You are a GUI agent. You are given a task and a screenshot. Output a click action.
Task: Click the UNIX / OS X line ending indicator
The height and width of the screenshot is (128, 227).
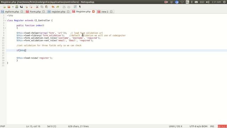coord(176,126)
